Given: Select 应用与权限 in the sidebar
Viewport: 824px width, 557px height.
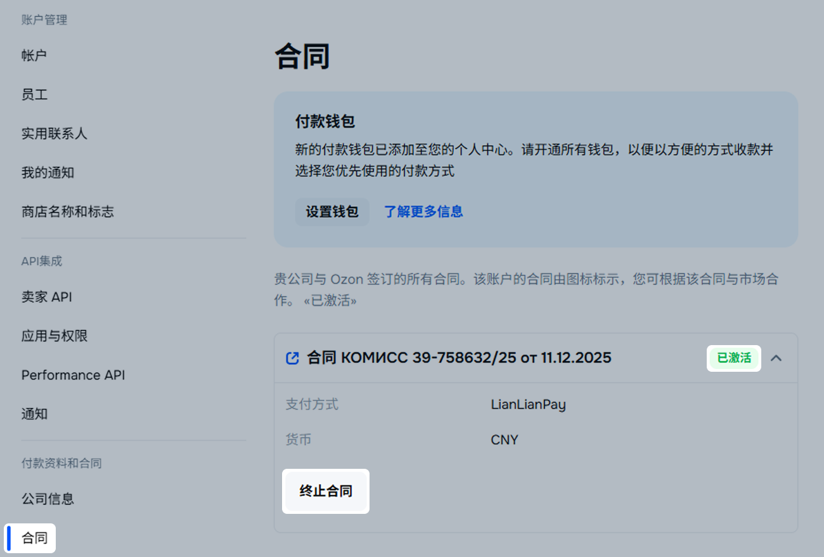Looking at the screenshot, I should (54, 336).
